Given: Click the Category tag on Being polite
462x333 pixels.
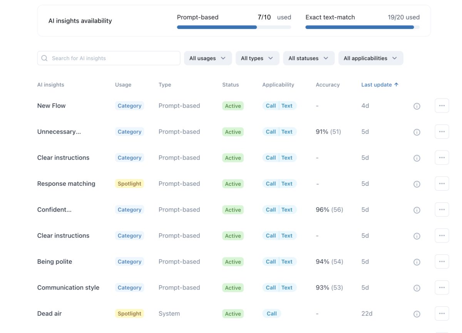Looking at the screenshot, I should click(x=129, y=262).
